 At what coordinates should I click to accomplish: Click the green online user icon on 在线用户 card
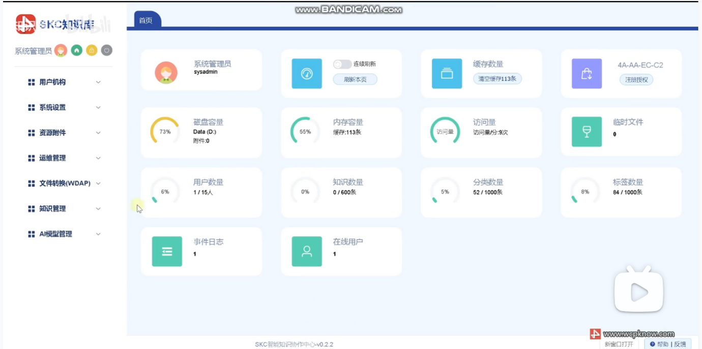(x=306, y=251)
